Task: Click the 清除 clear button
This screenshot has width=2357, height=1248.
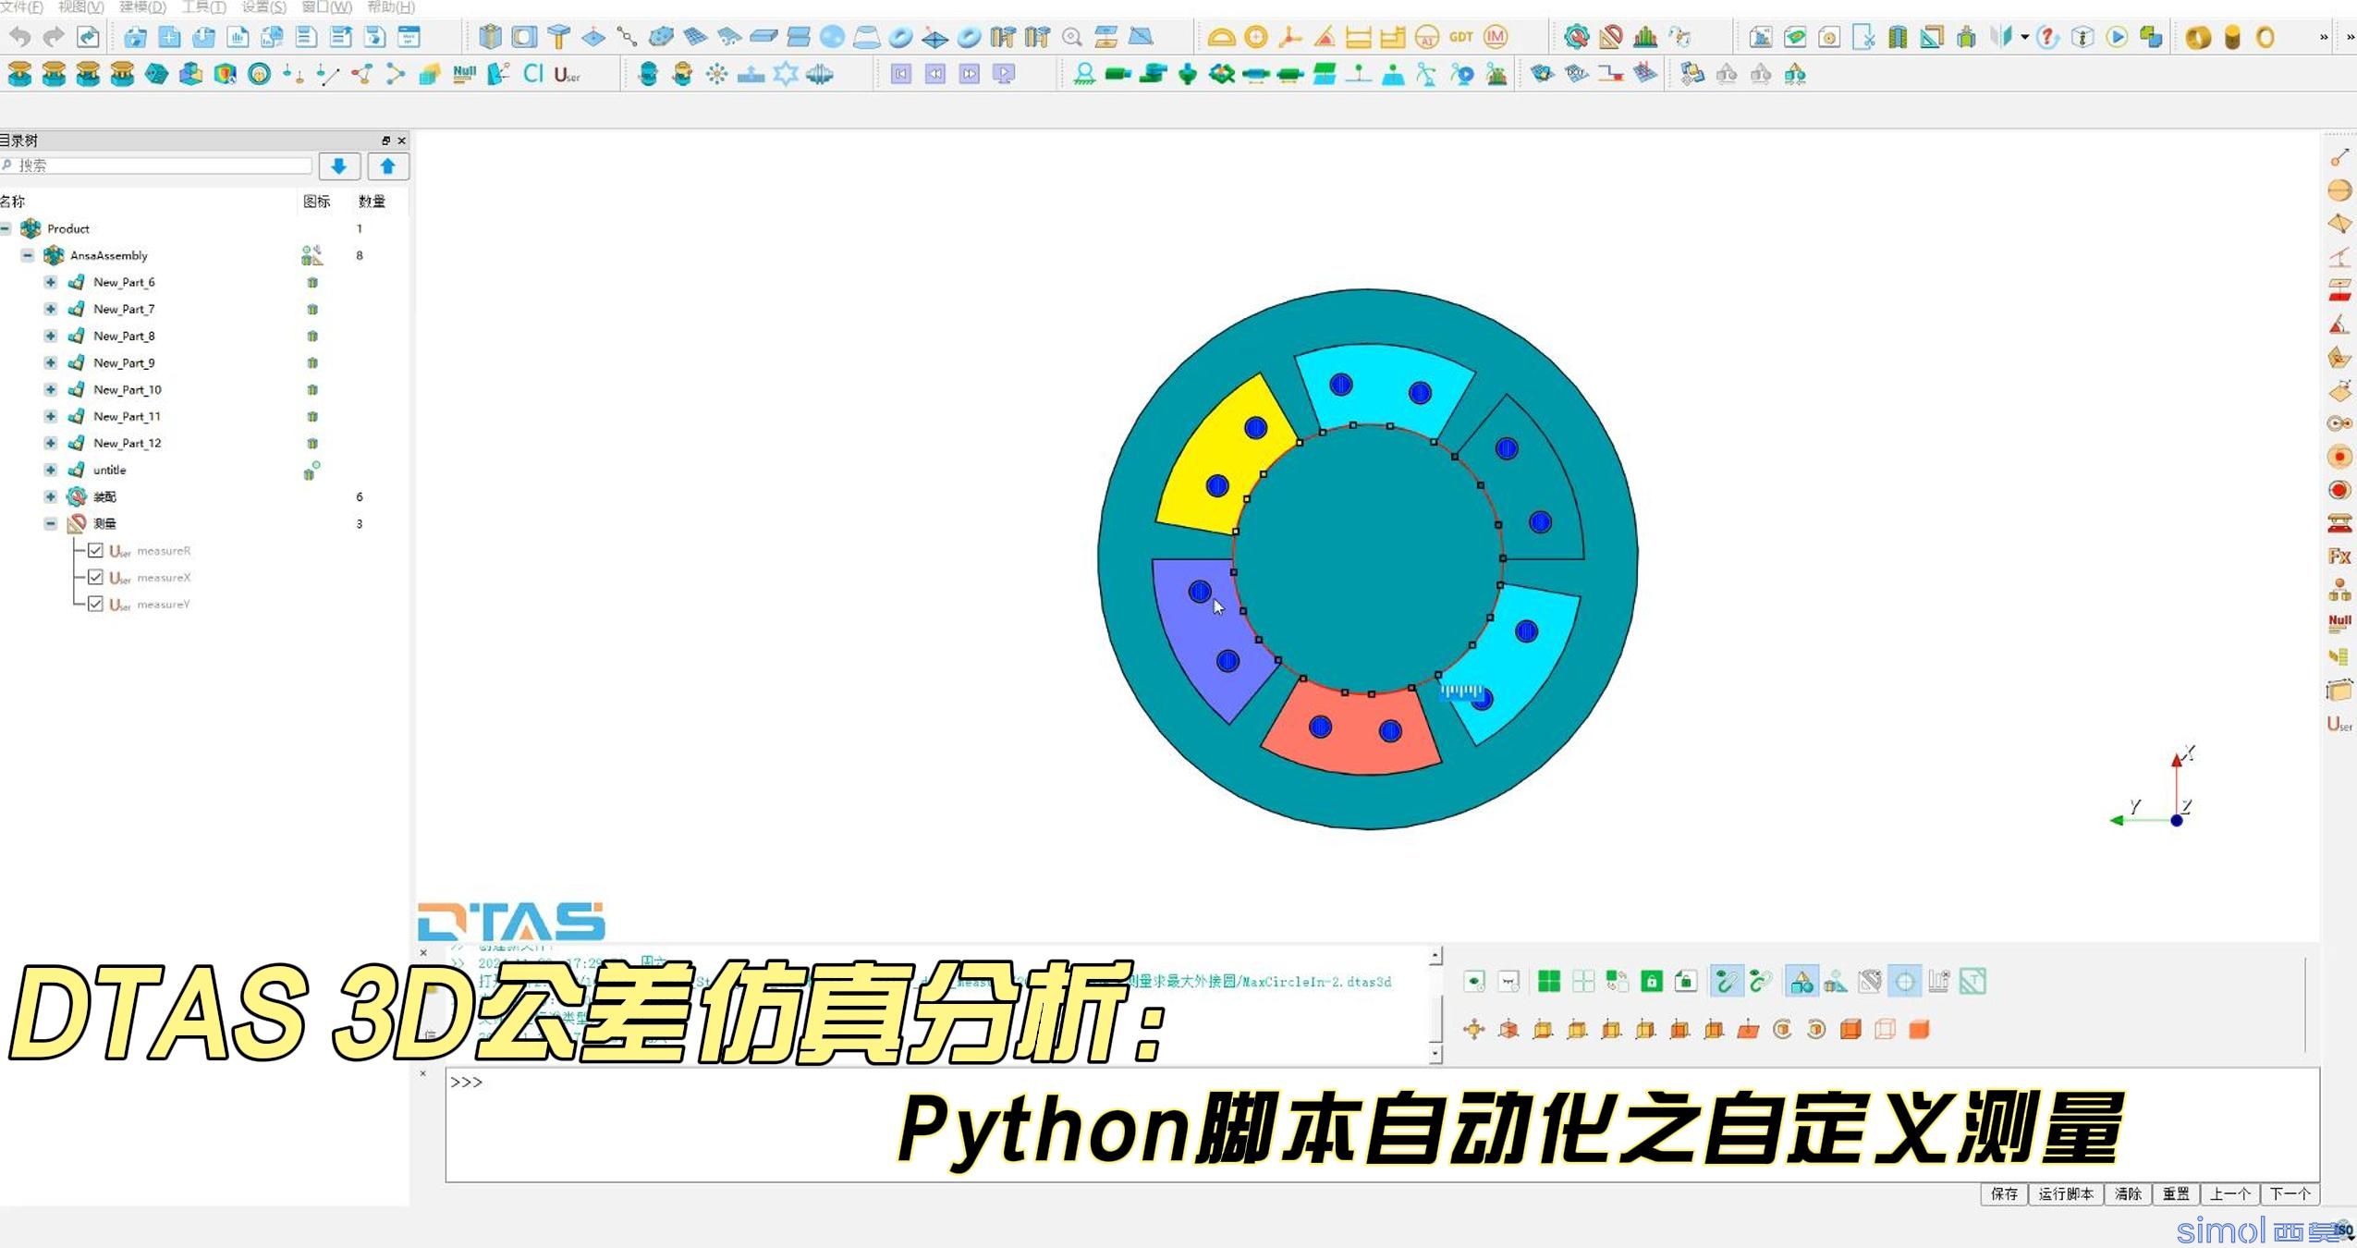Action: tap(2128, 1193)
